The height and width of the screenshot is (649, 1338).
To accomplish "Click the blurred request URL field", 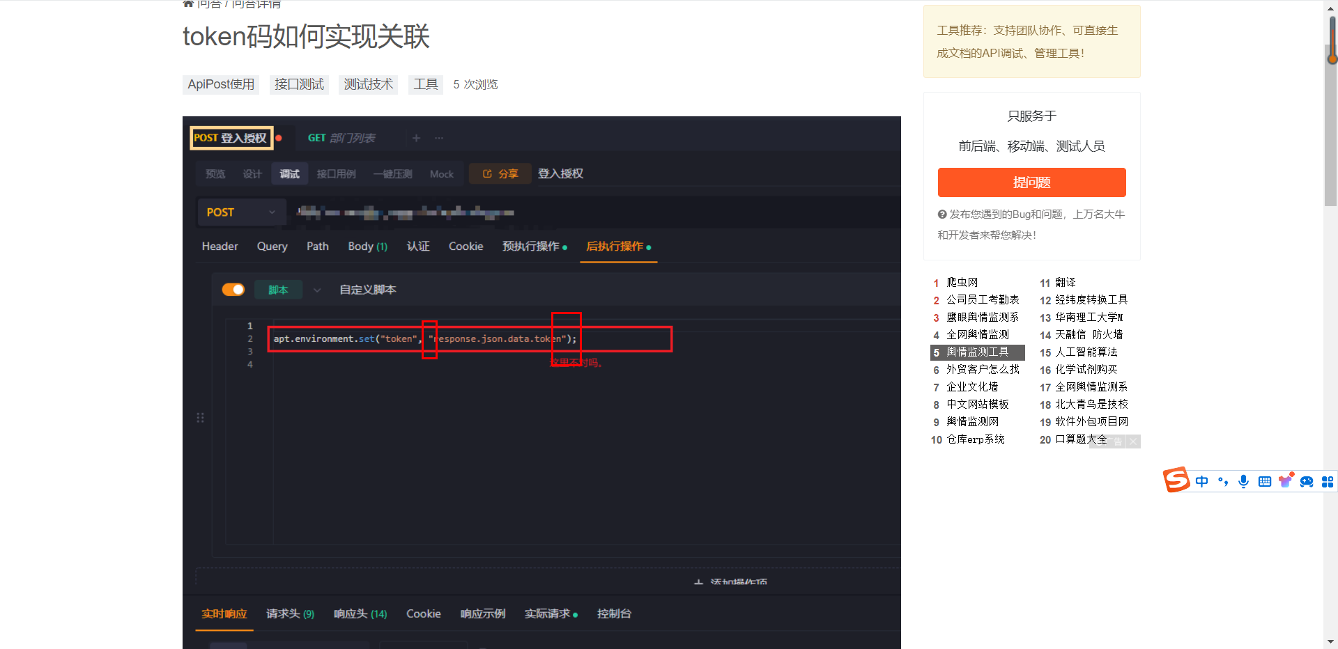I will click(406, 212).
